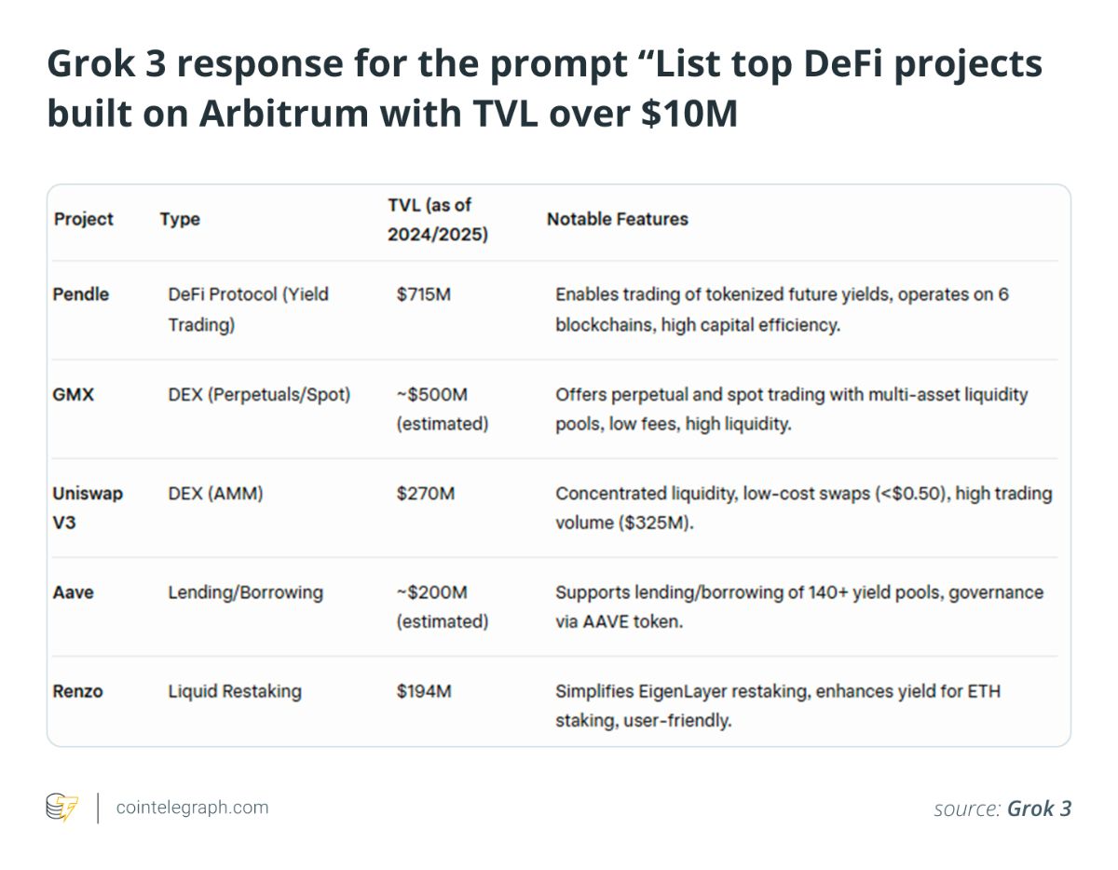This screenshot has width=1118, height=870.
Task: Click the DEX (Perpetuals/Spot) type cell
Action: click(259, 394)
